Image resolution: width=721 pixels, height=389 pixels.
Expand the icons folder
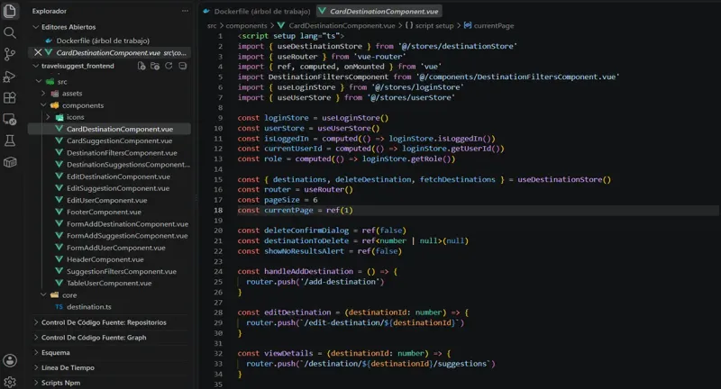pos(49,117)
